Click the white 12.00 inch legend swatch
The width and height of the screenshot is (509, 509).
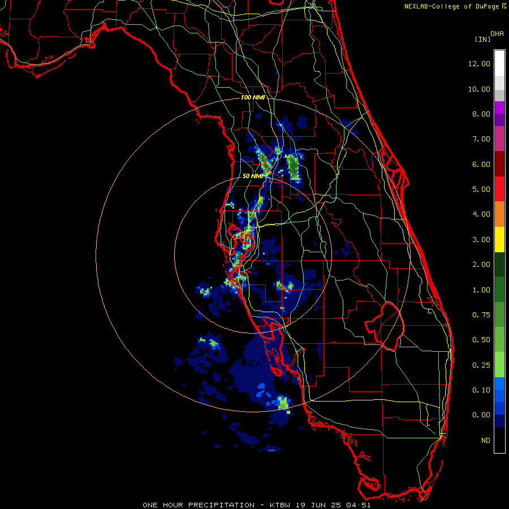(x=499, y=63)
